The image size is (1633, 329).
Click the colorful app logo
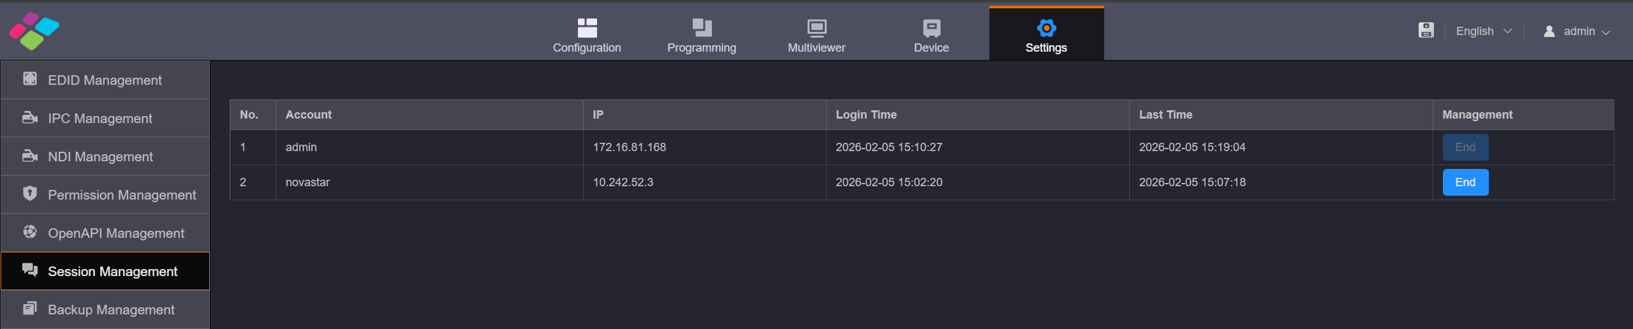pyautogui.click(x=34, y=31)
